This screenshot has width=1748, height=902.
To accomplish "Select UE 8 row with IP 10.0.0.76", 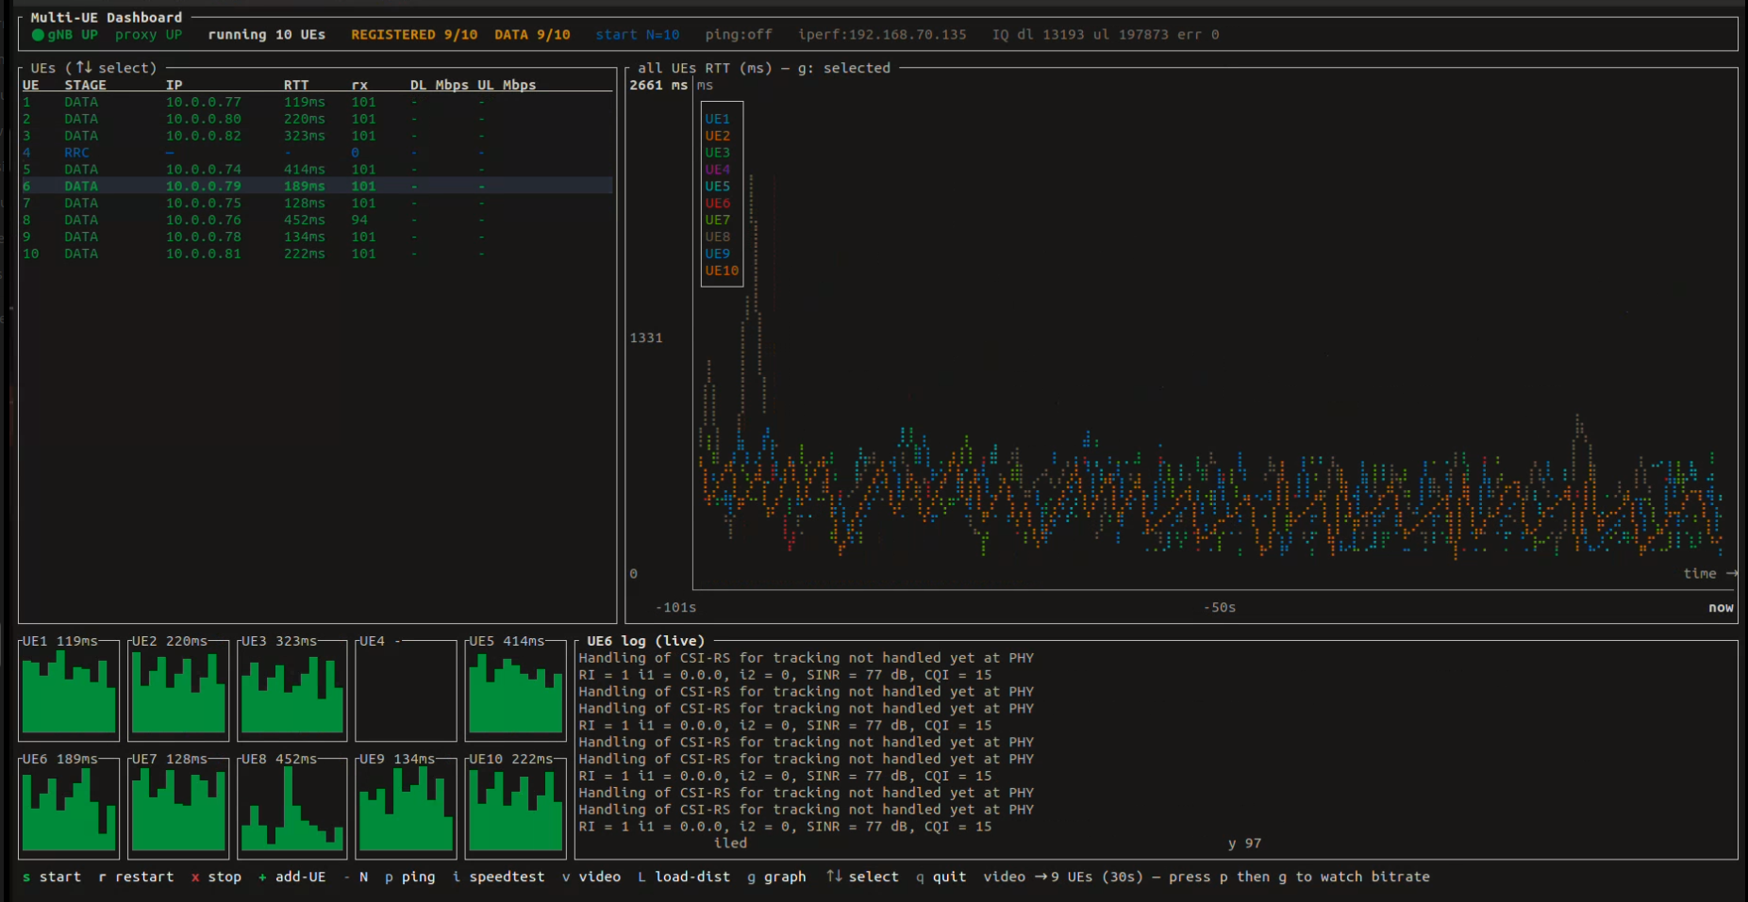I will (316, 221).
